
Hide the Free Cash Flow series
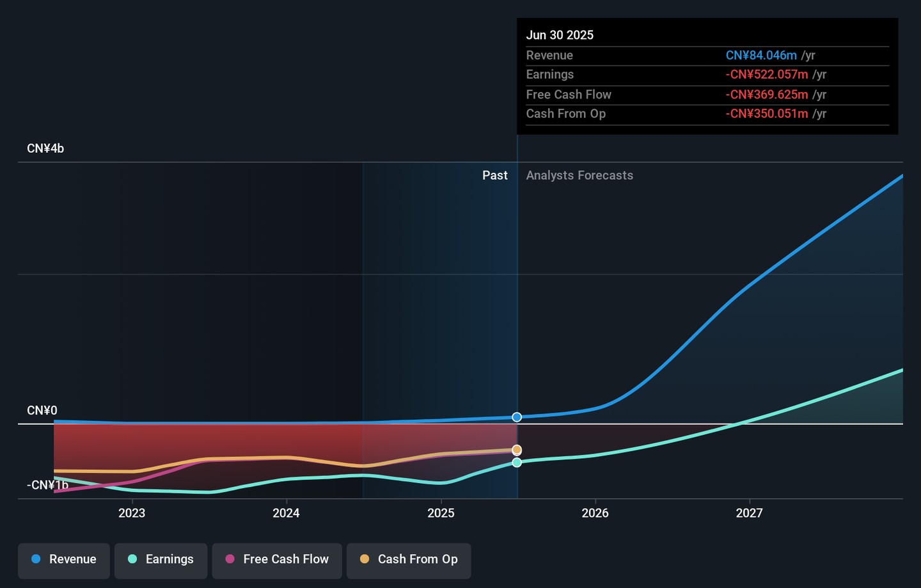tap(277, 559)
